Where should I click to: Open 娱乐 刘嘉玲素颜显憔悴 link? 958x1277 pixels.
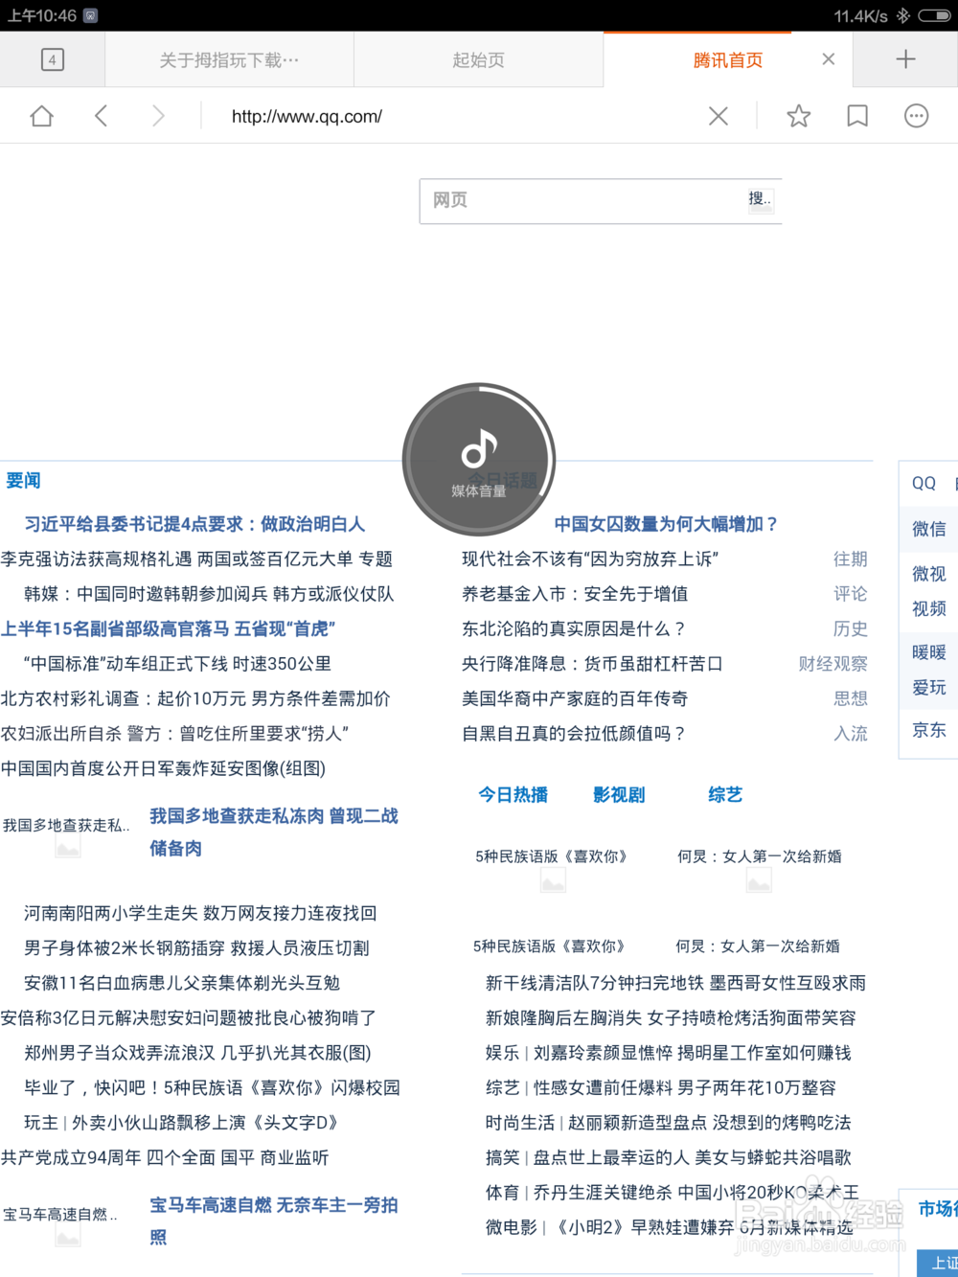[x=668, y=1053]
